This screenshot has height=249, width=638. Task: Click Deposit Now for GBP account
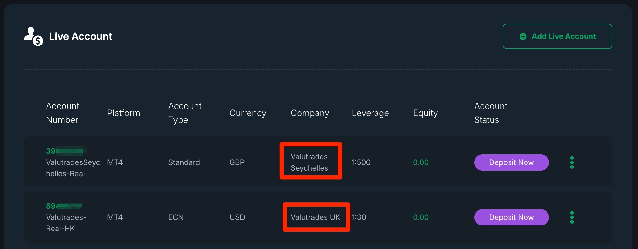[511, 162]
